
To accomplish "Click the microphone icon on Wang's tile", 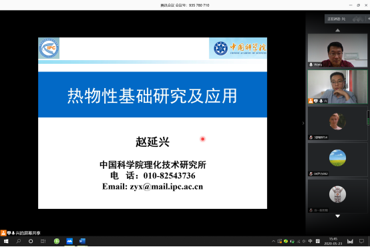I will click(311, 64).
